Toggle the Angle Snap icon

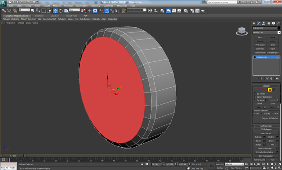point(107,11)
